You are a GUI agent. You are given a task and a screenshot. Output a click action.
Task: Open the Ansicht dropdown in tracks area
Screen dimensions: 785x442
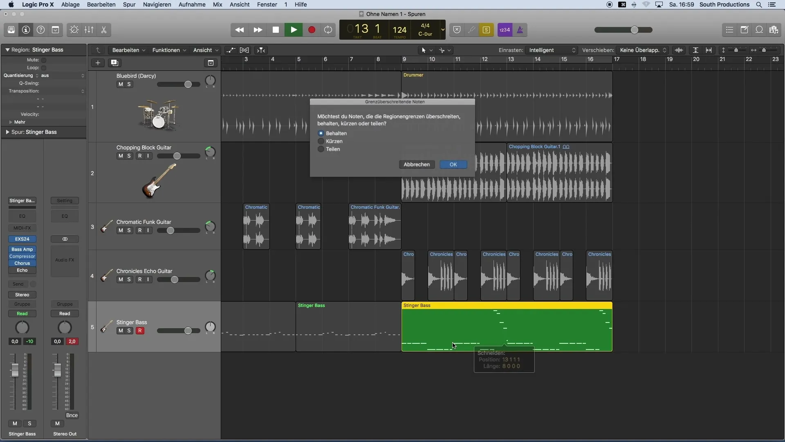pos(206,50)
